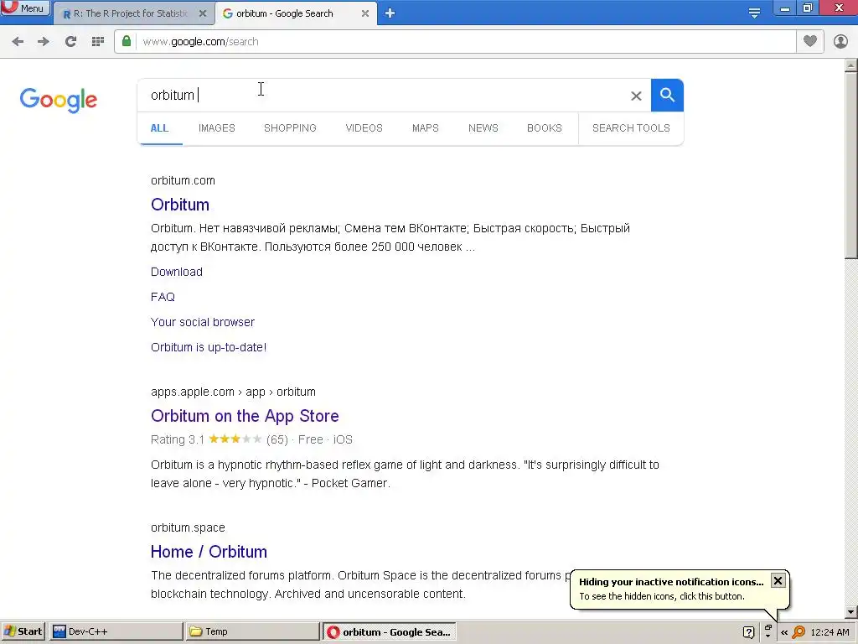Reload the page with refresh icon
Screen dimensions: 858x644
coord(70,42)
